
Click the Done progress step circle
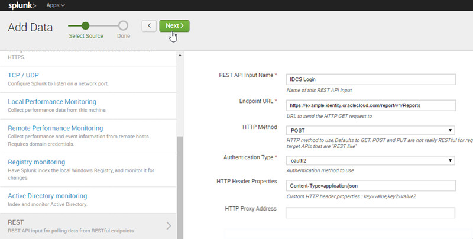point(123,26)
